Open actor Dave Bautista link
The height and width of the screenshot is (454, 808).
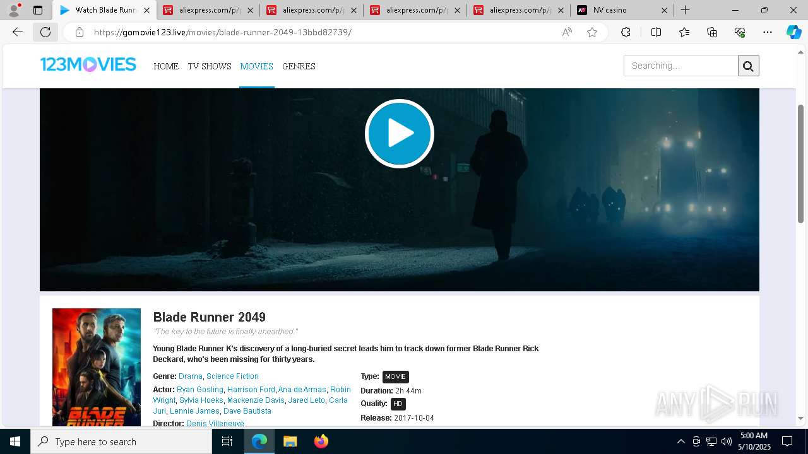pos(247,411)
